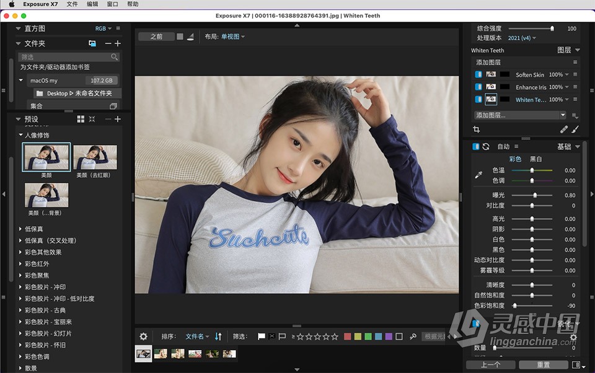Select the first thumbnail in the filmstrip
The image size is (595, 373).
click(143, 354)
